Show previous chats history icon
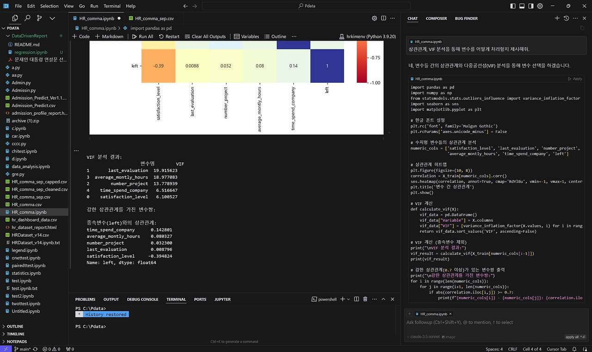This screenshot has width=592, height=352. [x=567, y=18]
